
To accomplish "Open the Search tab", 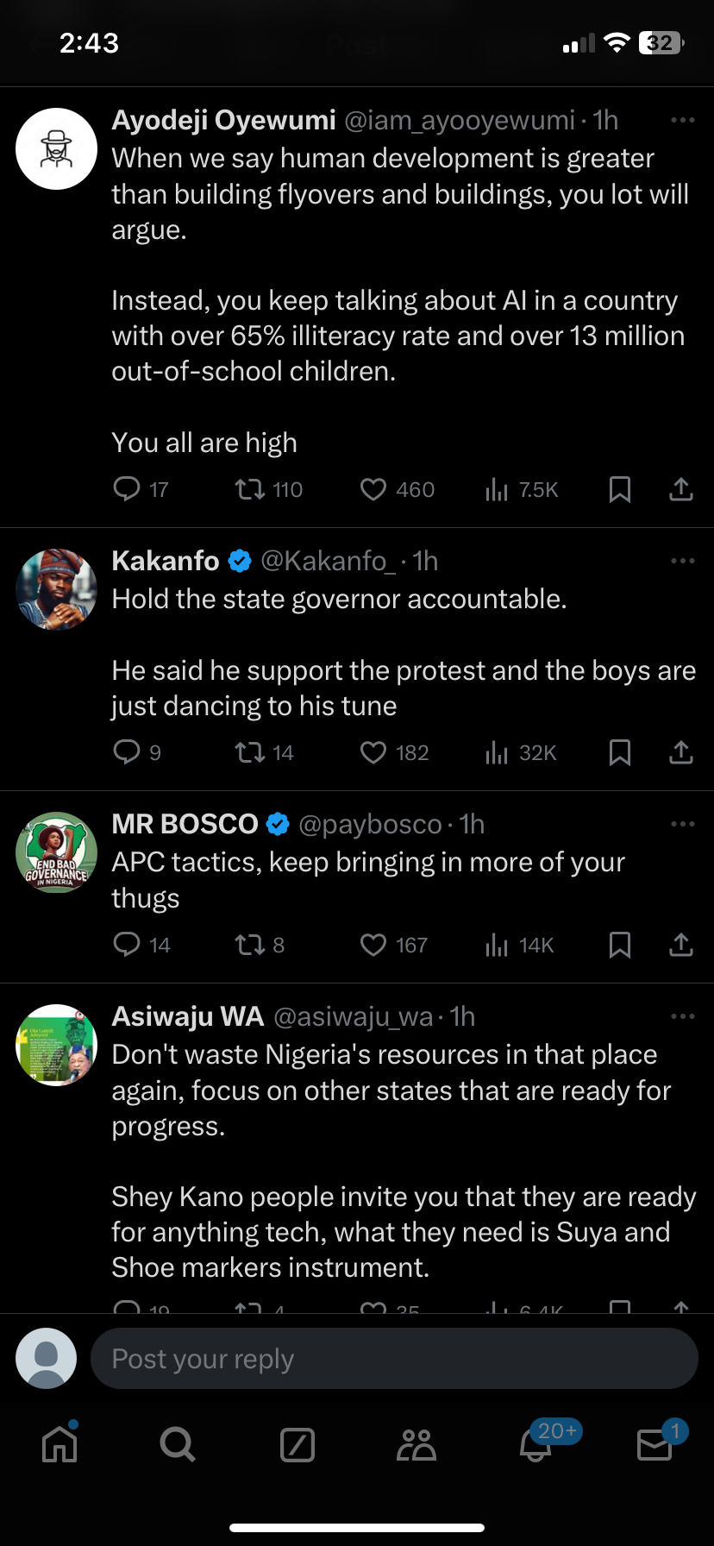I will (x=178, y=1444).
